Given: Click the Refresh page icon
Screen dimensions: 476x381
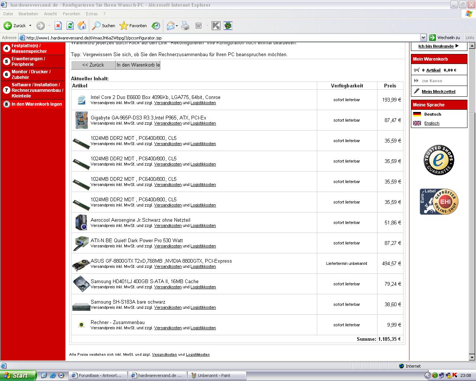Looking at the screenshot, I should [70, 26].
